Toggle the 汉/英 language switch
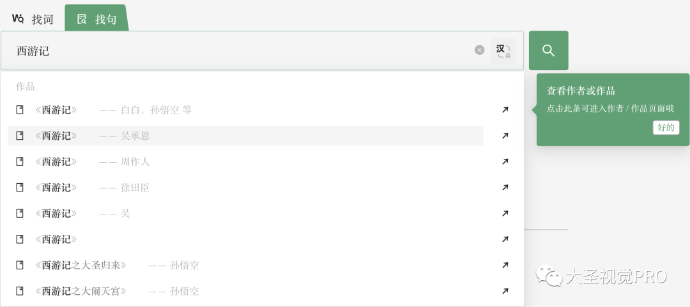 tap(503, 51)
